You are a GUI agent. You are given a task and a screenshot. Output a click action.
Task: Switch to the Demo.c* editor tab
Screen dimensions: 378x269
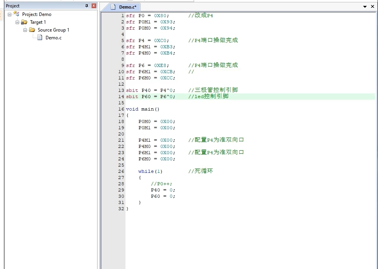click(127, 7)
